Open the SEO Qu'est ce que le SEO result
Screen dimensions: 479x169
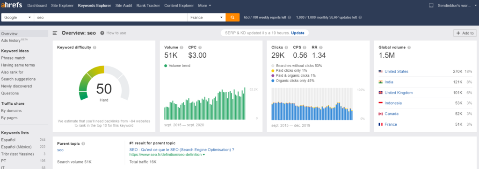point(182,149)
